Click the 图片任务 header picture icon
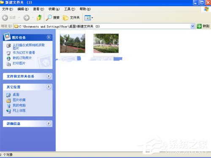Viewport: 211px width, 158px height. (7, 36)
